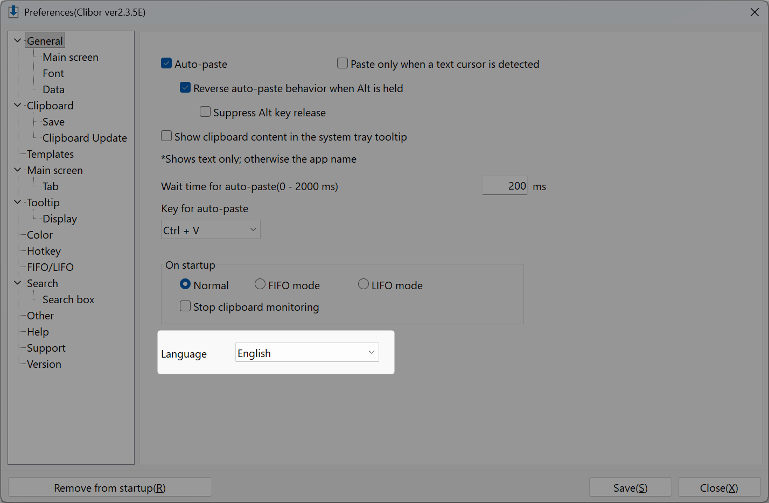Open the Help page
The image size is (769, 503).
pos(38,332)
